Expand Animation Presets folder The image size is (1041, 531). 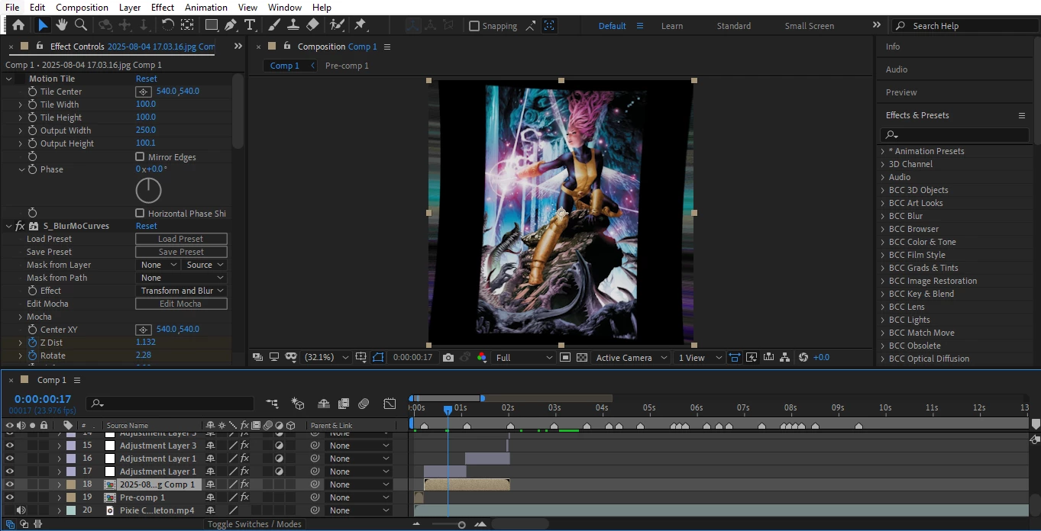(x=884, y=151)
